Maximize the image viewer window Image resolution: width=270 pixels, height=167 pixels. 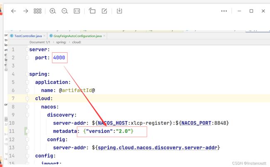(x=251, y=11)
